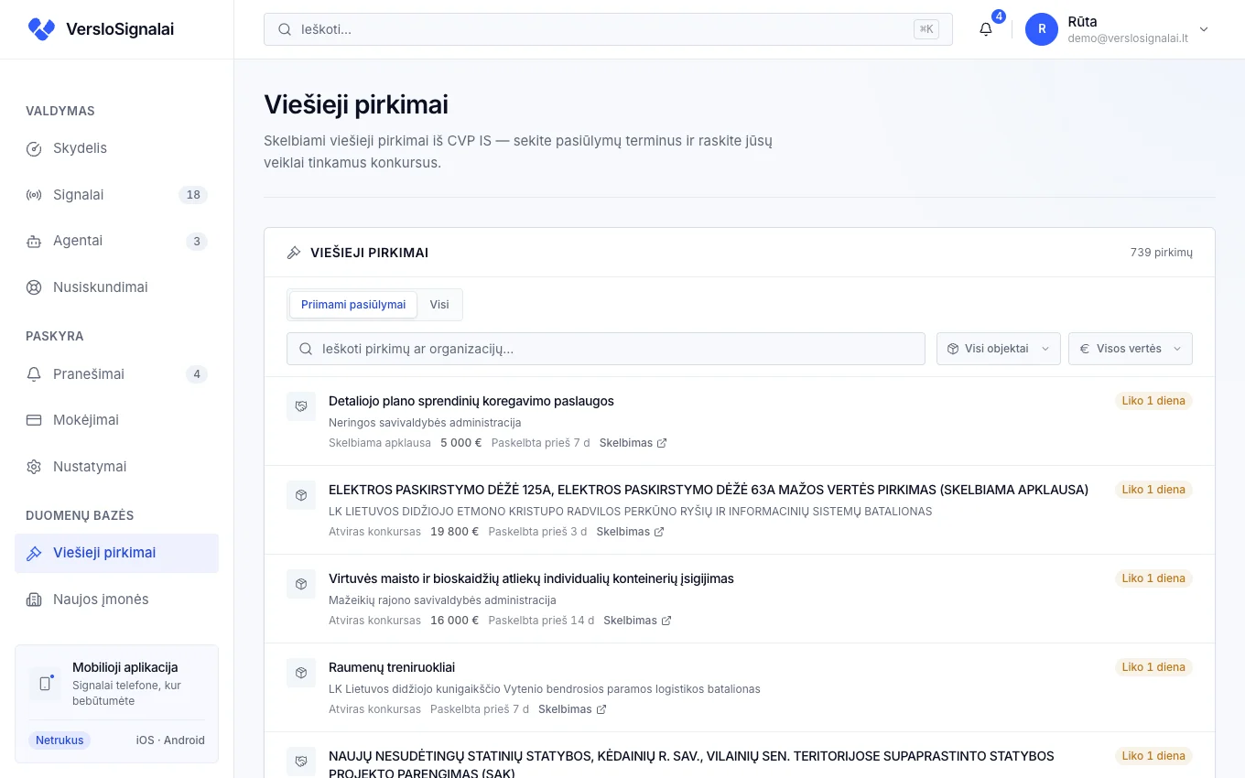Screen dimensions: 1245x778
Task: Select the Priimami pasiūlymai tab
Action: coord(353,305)
